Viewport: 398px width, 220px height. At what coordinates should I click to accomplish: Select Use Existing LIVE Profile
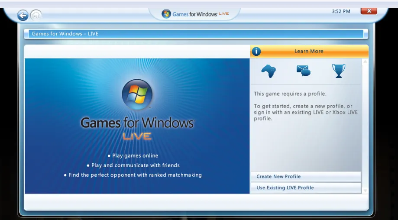click(306, 188)
